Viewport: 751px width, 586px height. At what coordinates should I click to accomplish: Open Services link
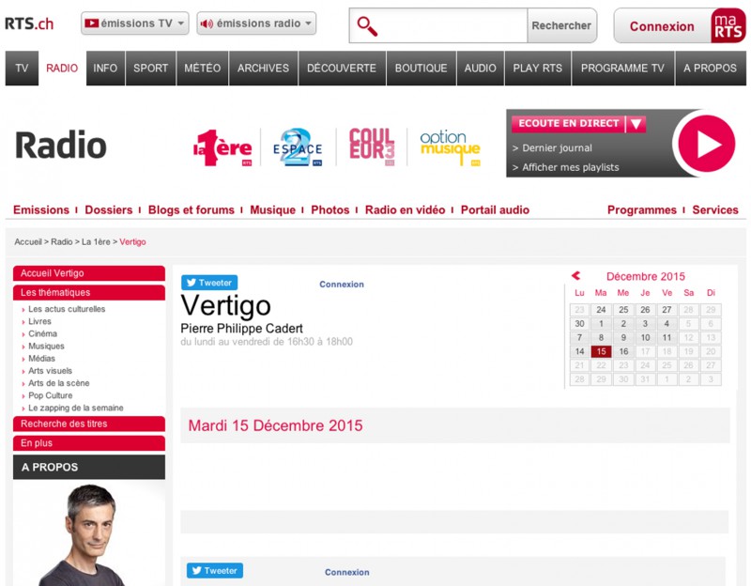click(715, 209)
